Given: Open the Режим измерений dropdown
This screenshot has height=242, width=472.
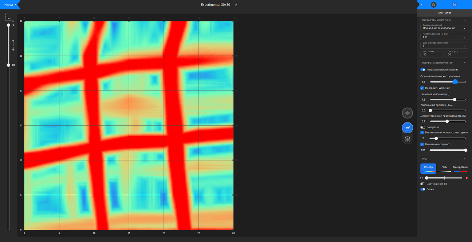Looking at the screenshot, I should click(x=444, y=28).
